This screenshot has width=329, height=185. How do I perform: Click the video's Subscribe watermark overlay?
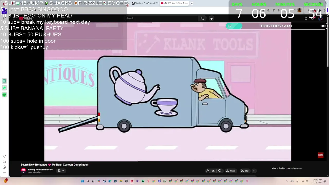pos(321,155)
